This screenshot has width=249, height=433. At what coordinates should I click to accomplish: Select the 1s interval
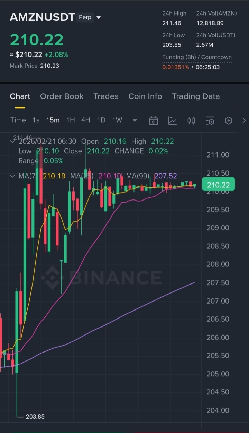[36, 120]
